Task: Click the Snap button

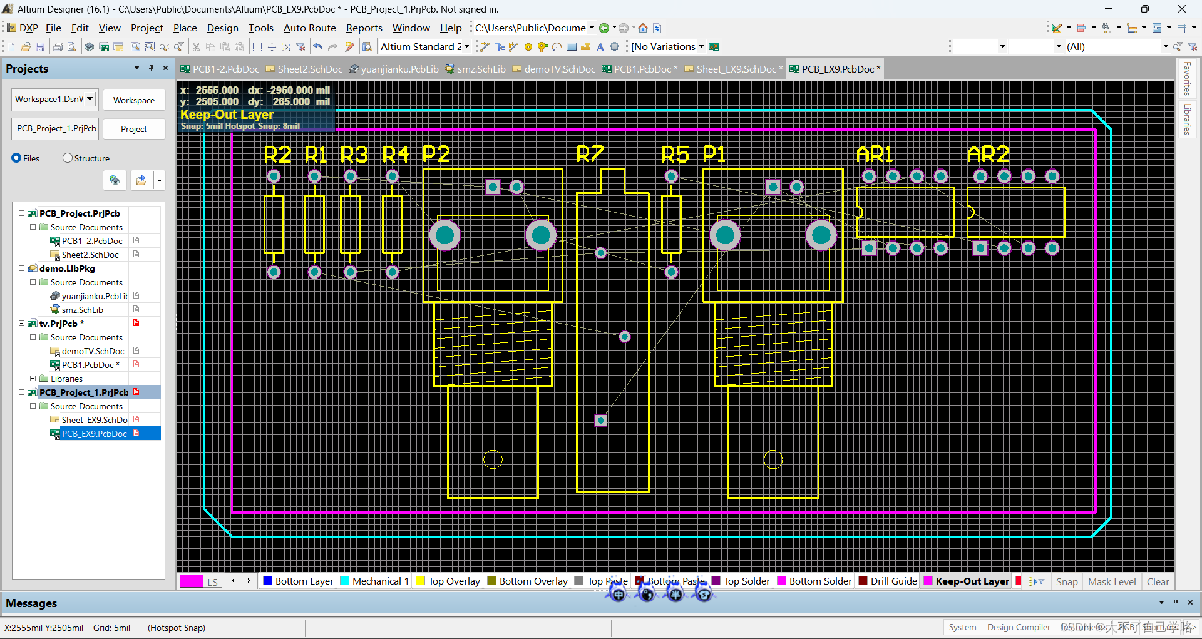Action: pyautogui.click(x=1067, y=581)
